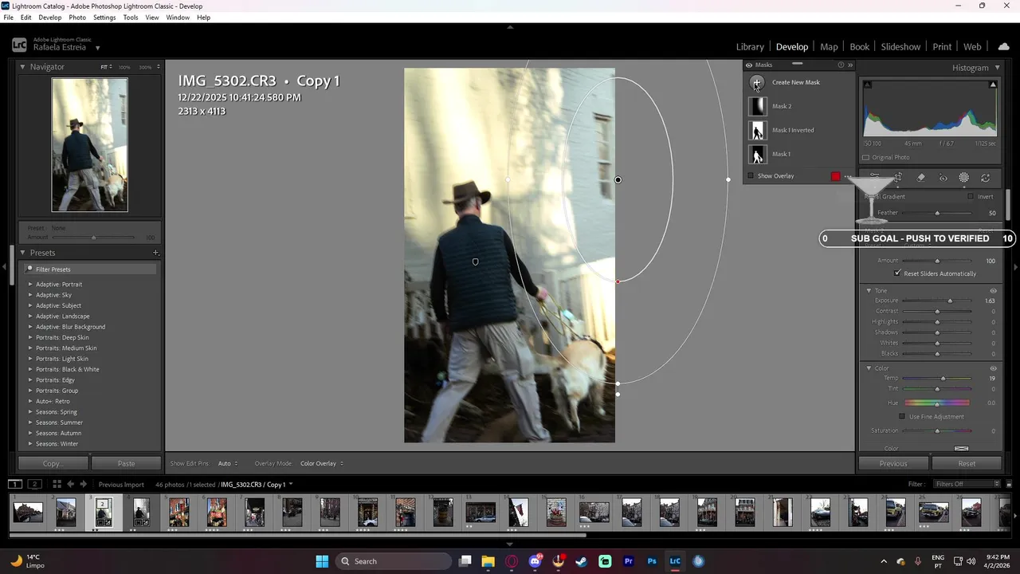Click the rightmost tool strip icon with circular arrows

pyautogui.click(x=986, y=178)
